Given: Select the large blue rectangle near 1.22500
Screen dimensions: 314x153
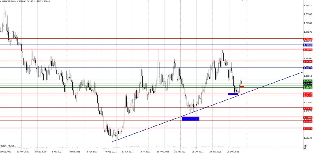Looking at the screenshot, I should [x=190, y=118].
